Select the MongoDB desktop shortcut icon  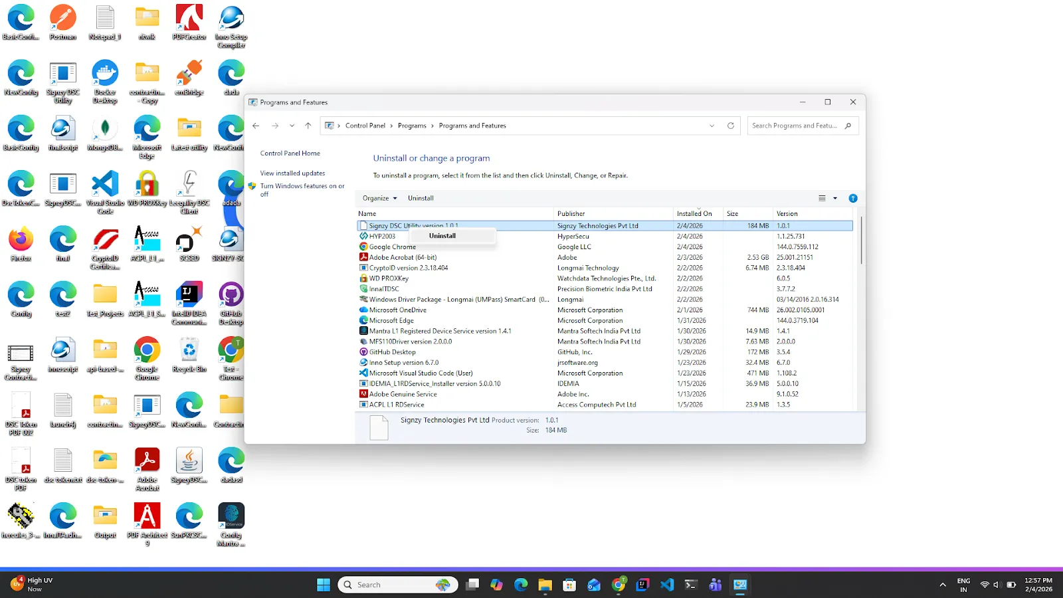click(105, 133)
